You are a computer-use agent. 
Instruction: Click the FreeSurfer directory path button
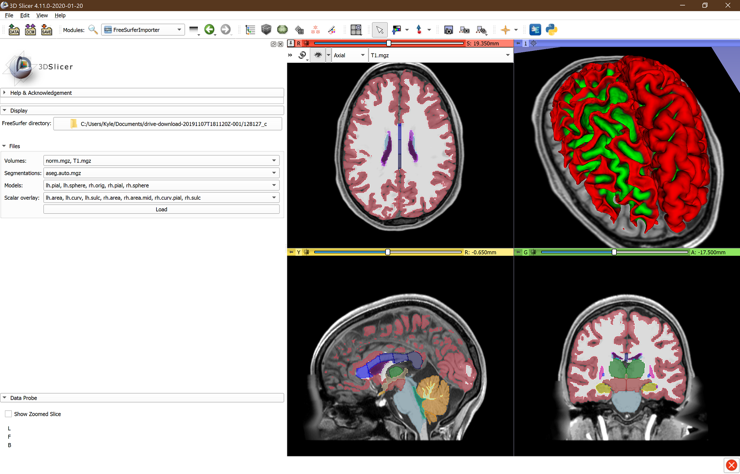click(x=168, y=124)
